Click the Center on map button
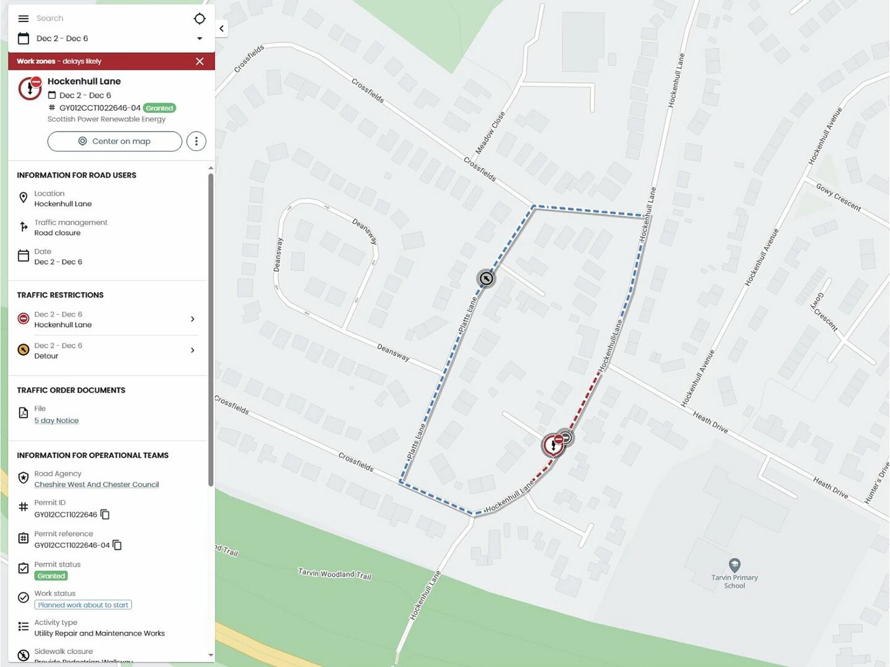The height and width of the screenshot is (667, 890). coord(115,141)
